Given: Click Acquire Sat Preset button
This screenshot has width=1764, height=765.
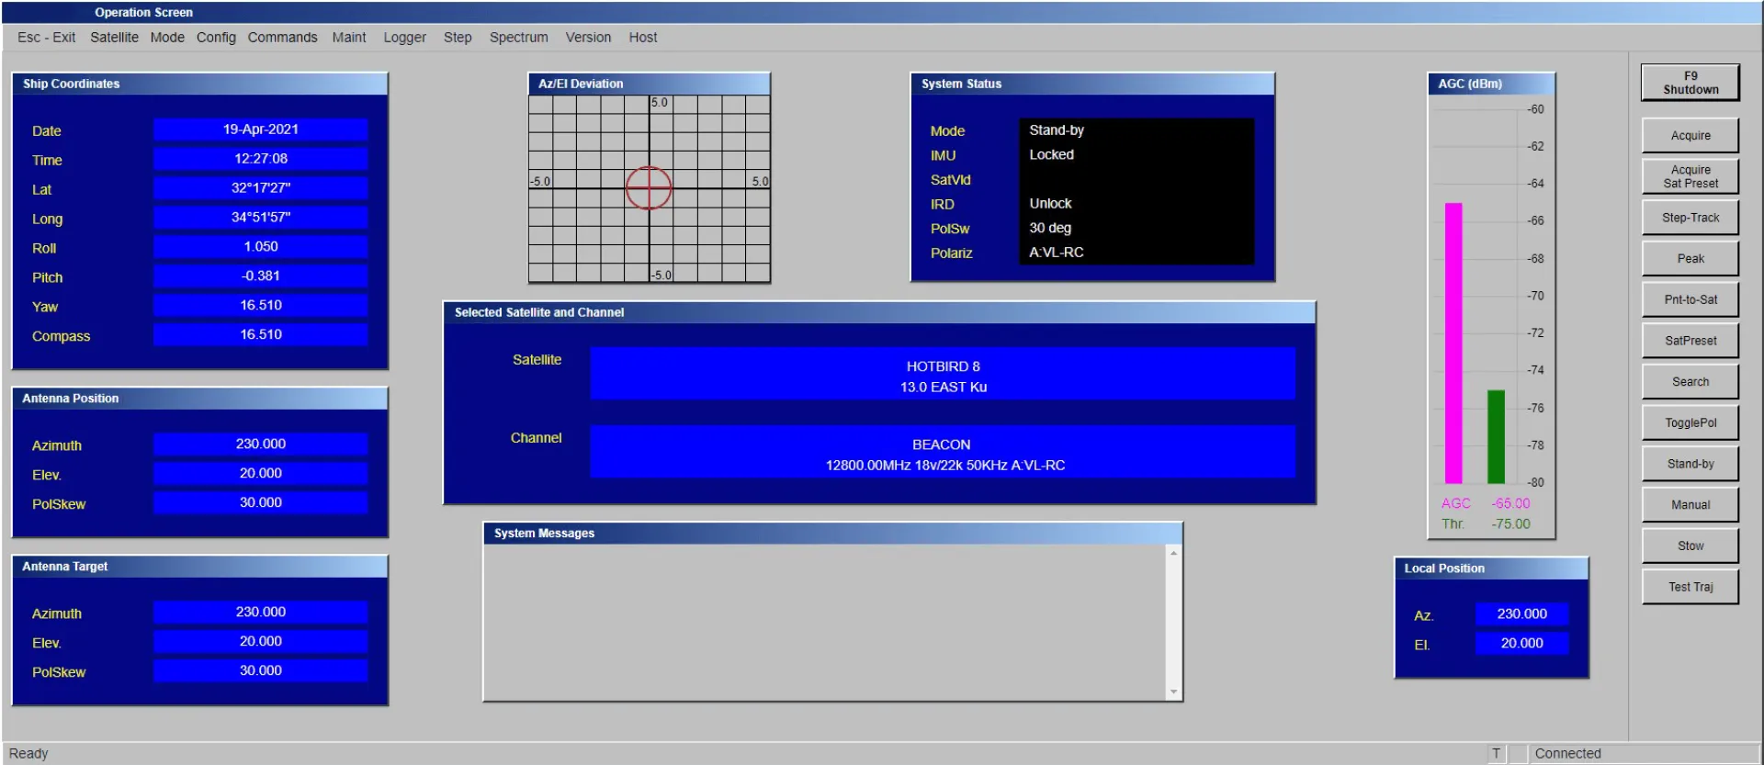Looking at the screenshot, I should tap(1690, 176).
